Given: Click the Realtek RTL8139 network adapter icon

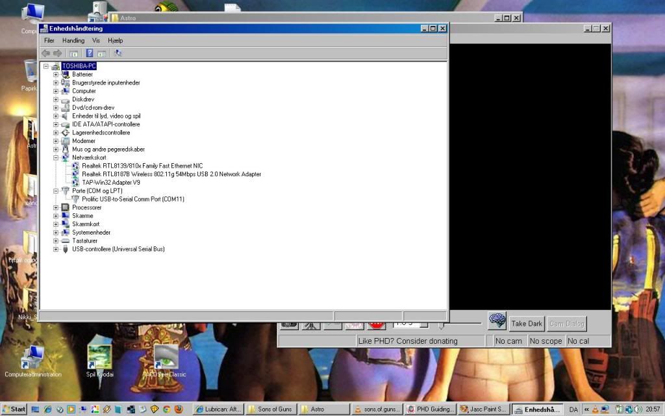Looking at the screenshot, I should point(75,166).
